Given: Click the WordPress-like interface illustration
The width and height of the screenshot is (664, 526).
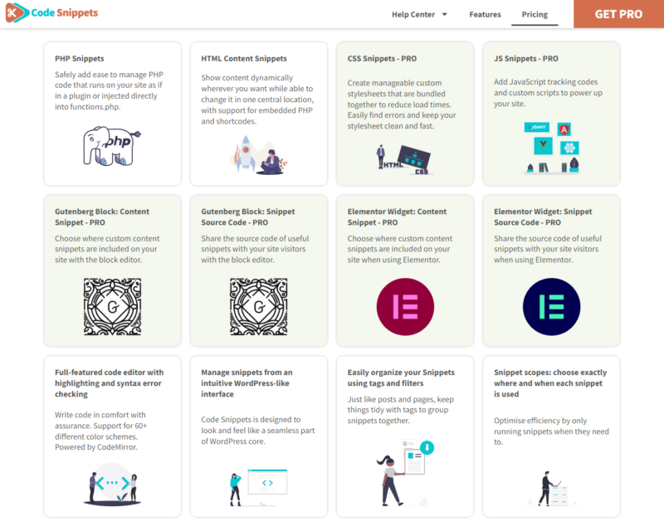Looking at the screenshot, I should coord(257,485).
